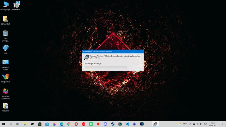Open the red diamond app in taskbar
Viewport: 226px width, 127px height.
click(98, 124)
